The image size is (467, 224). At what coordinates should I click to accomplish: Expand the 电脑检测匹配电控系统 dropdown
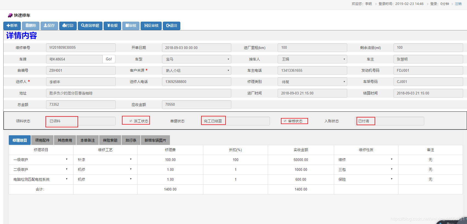click(x=41, y=179)
